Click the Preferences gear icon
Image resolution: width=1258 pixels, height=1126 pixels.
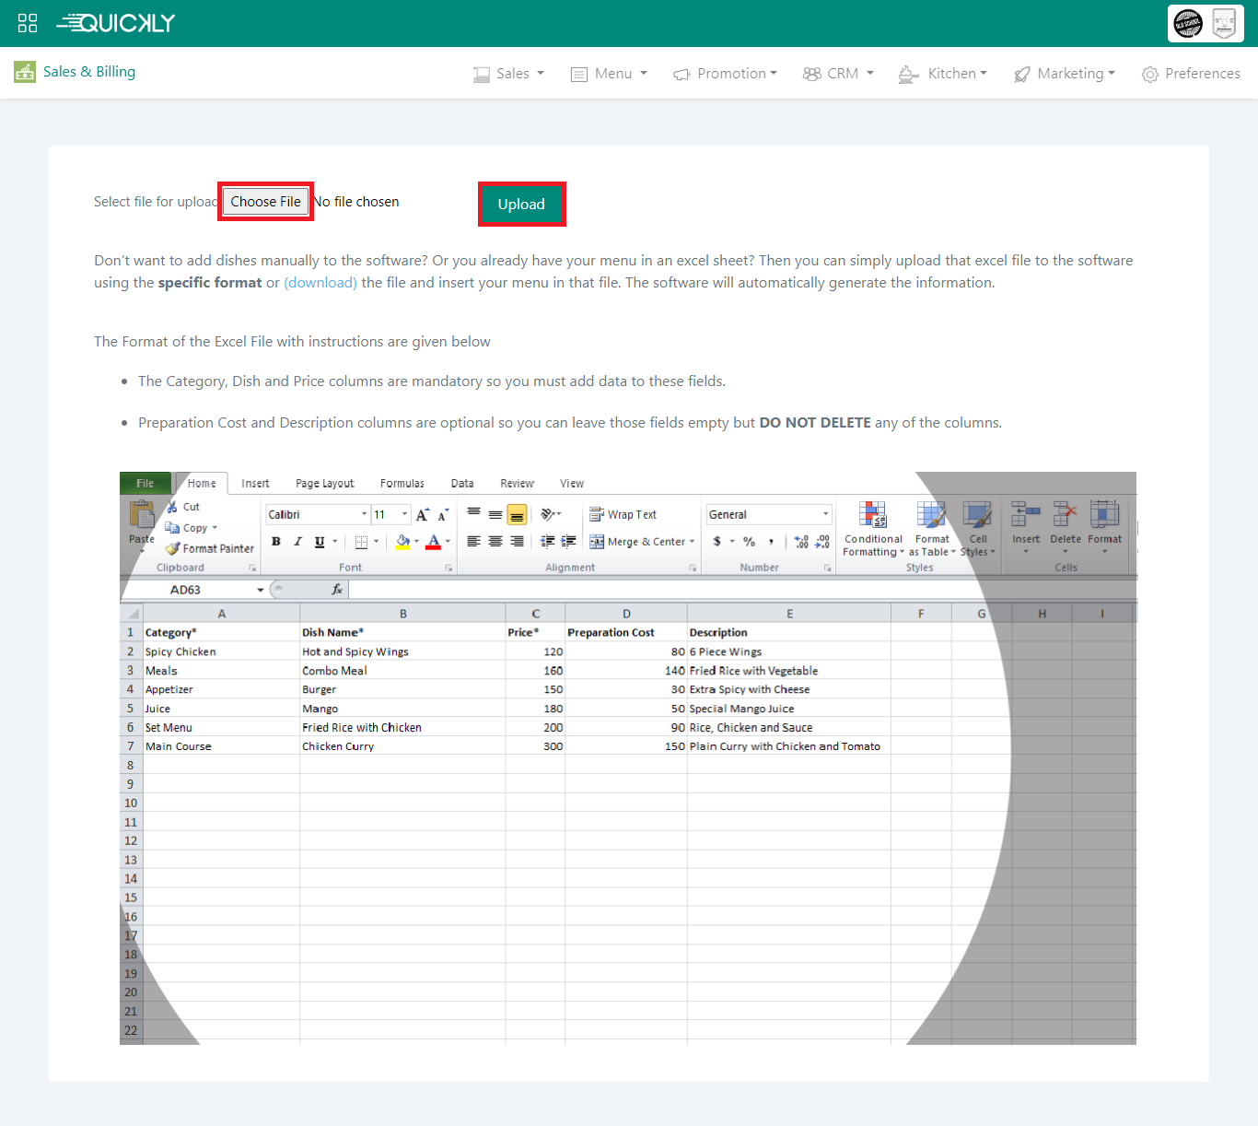[x=1149, y=75]
